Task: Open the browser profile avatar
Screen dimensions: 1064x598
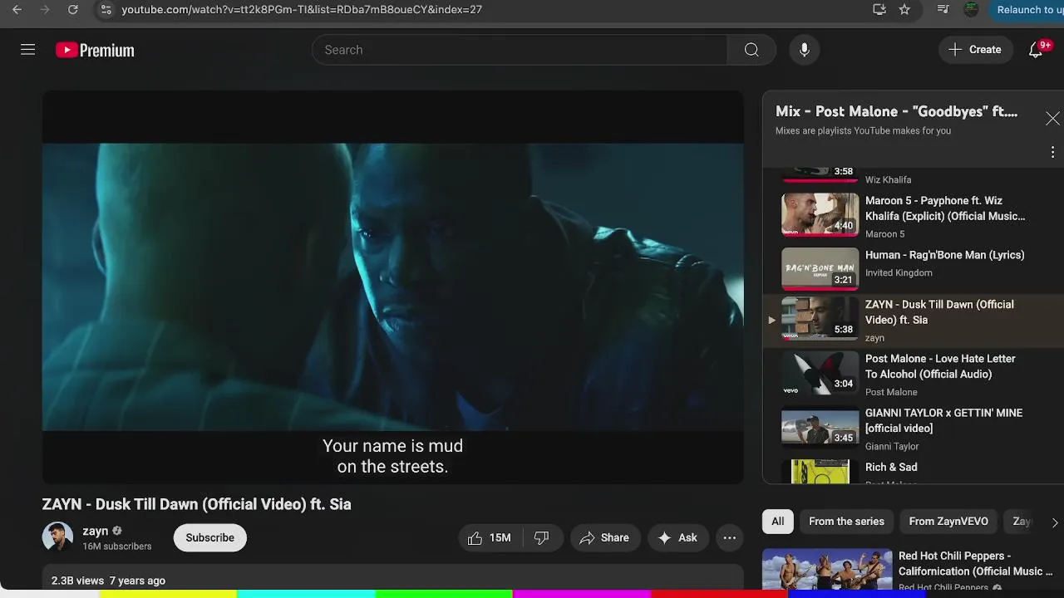Action: (x=971, y=10)
